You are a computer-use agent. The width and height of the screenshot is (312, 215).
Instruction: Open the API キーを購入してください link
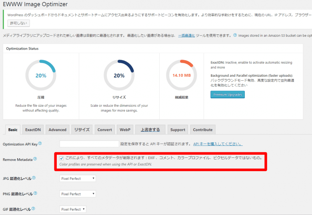click(x=218, y=144)
